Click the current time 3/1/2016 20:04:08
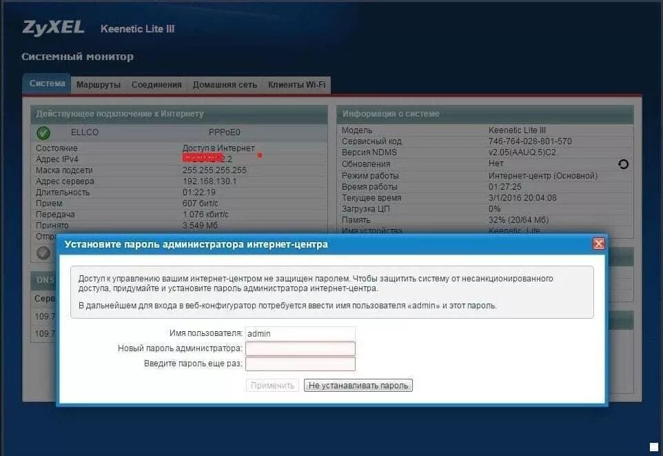 [x=522, y=198]
